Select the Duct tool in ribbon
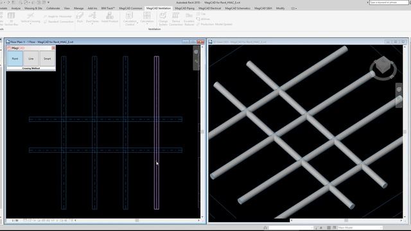 (80, 17)
